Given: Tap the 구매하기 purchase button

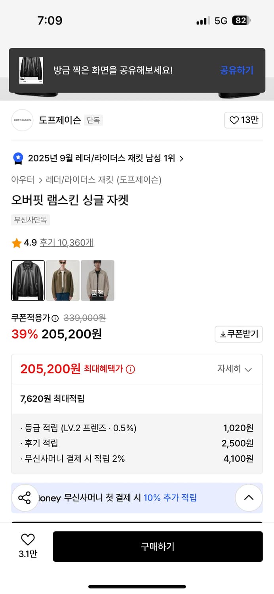Looking at the screenshot, I should pyautogui.click(x=158, y=546).
